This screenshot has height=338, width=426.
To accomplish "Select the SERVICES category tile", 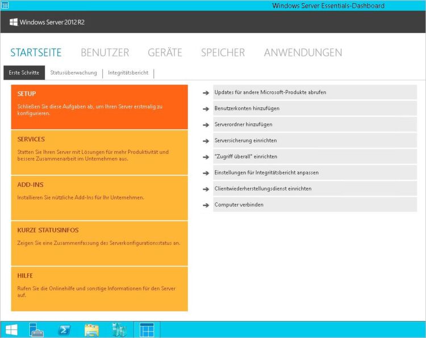I will (99, 152).
